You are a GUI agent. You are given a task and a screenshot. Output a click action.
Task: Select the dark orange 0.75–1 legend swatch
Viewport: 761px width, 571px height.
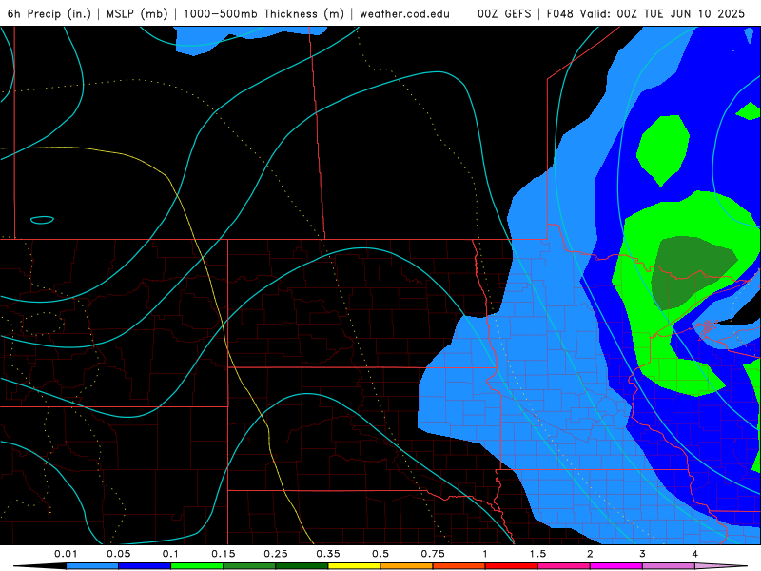(x=459, y=566)
